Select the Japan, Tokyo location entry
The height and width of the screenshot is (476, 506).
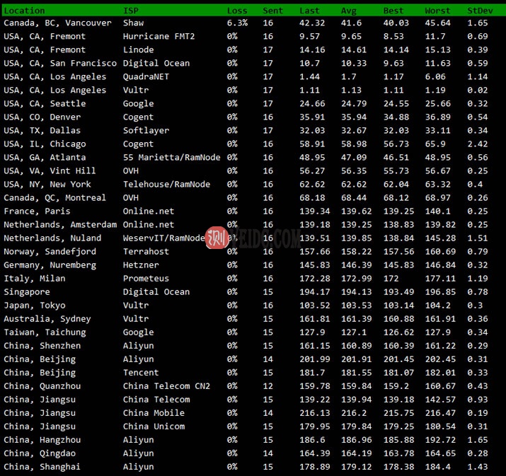[x=35, y=306]
